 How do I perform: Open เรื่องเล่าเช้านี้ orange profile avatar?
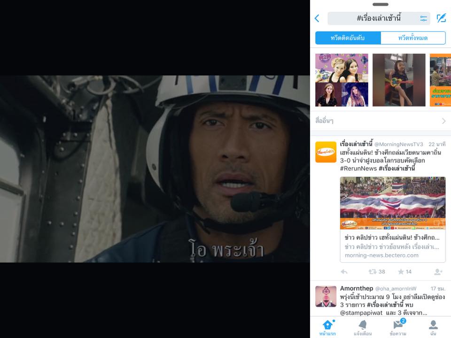[326, 152]
